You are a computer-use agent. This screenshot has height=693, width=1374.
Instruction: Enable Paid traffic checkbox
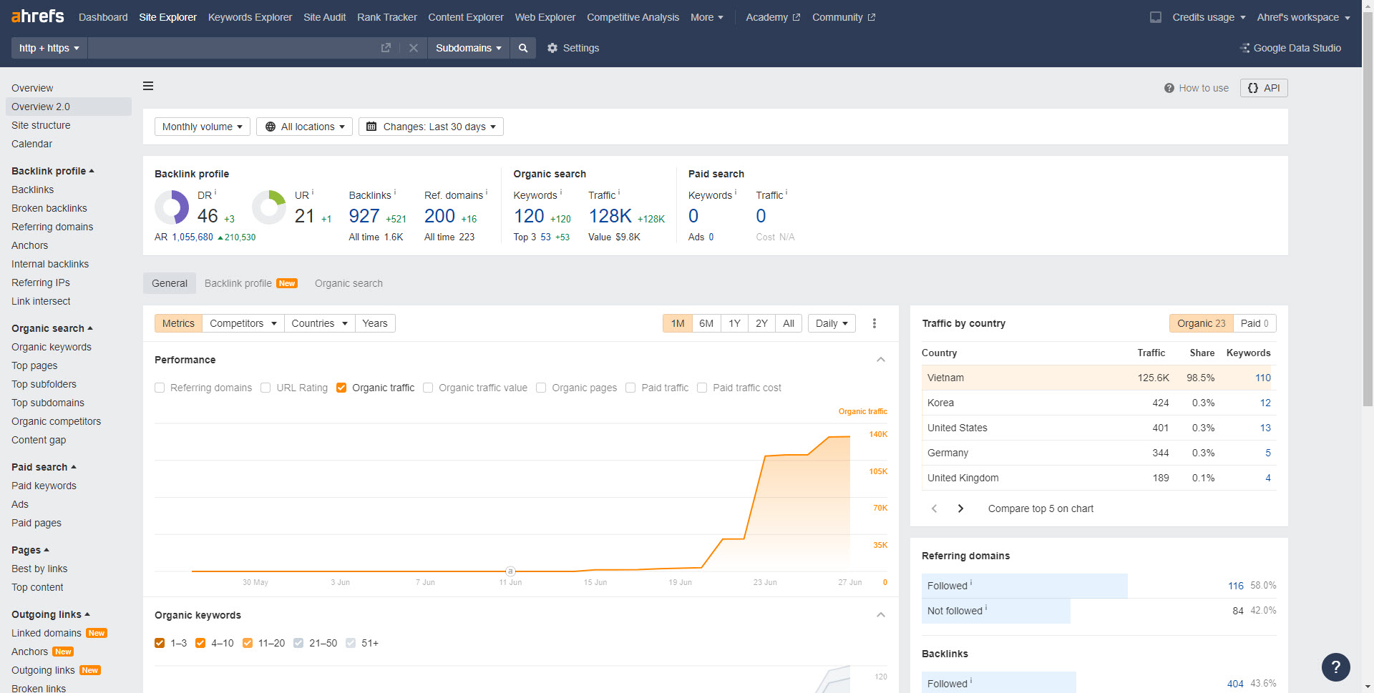click(630, 388)
